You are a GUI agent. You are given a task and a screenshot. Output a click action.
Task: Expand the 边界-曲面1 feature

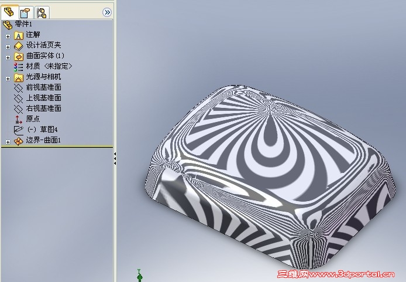pyautogui.click(x=8, y=142)
